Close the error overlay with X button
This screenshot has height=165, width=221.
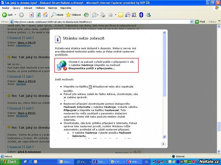coord(163,144)
